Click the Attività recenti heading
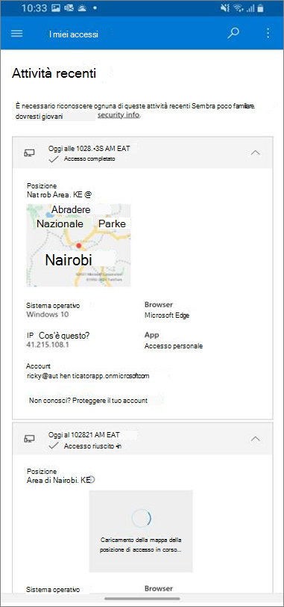 (54, 73)
